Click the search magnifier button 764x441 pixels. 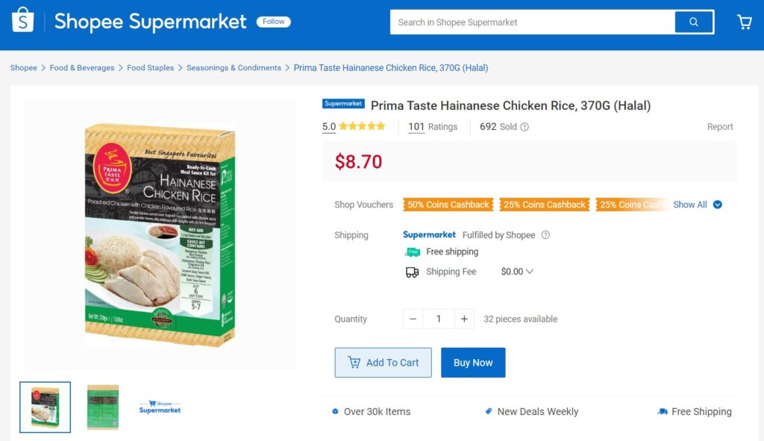(x=694, y=22)
